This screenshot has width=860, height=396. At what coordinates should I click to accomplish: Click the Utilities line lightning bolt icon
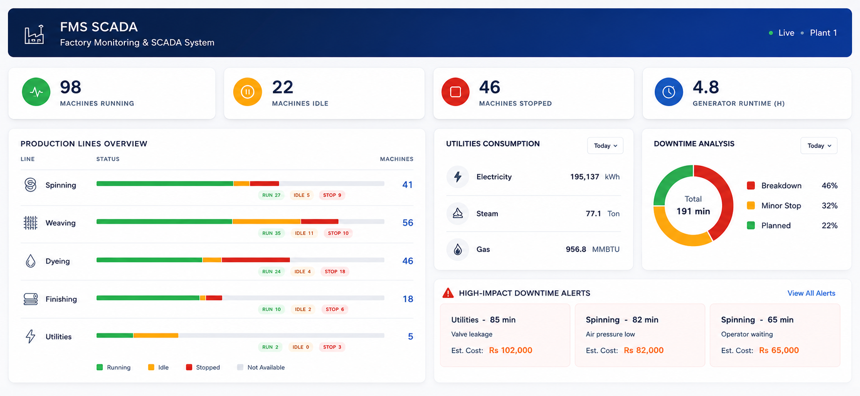coord(30,336)
